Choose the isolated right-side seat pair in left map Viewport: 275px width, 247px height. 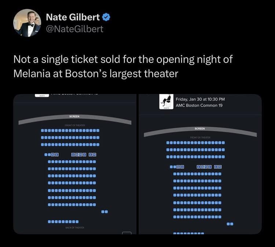click(104, 212)
